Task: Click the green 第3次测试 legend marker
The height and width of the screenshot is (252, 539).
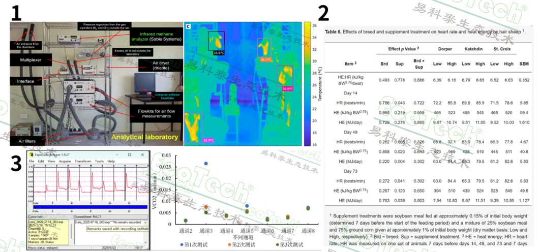Action: pyautogui.click(x=277, y=244)
